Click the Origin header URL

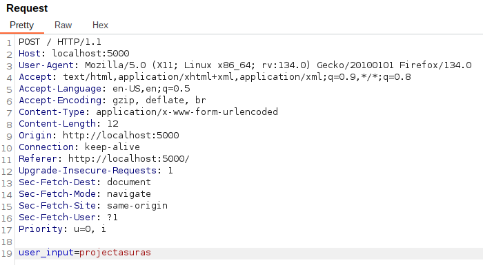tap(121, 136)
